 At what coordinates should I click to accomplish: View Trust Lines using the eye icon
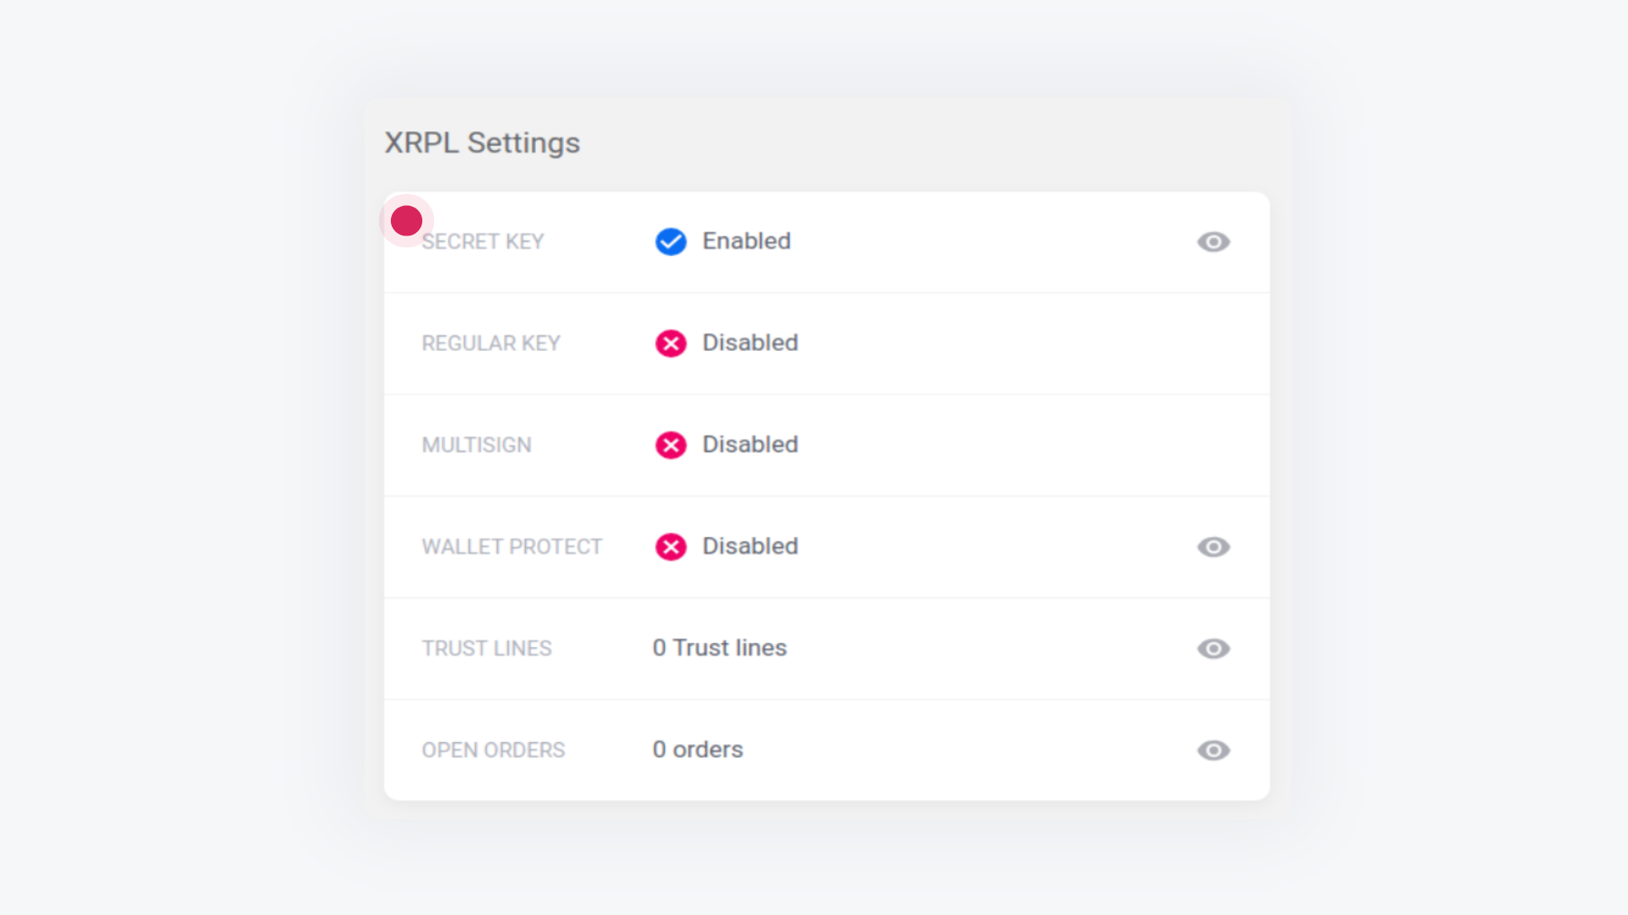click(1213, 648)
